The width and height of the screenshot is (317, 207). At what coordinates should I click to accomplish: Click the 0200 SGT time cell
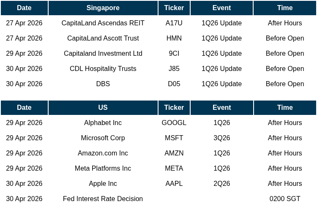tap(284, 199)
